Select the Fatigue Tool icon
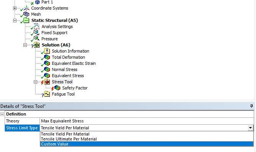Screen dimensions: 256x152 click(x=47, y=94)
